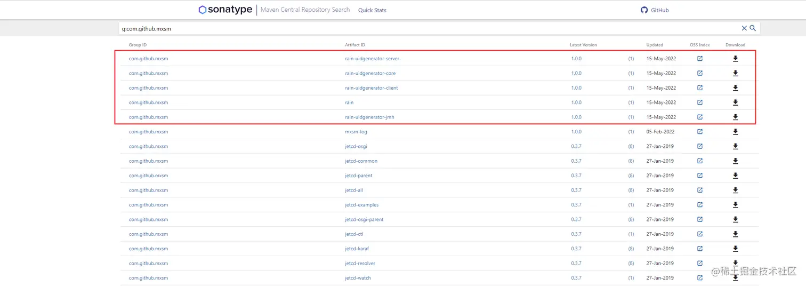
Task: Open the jetcd-ctl artifact link
Action: [x=354, y=234]
